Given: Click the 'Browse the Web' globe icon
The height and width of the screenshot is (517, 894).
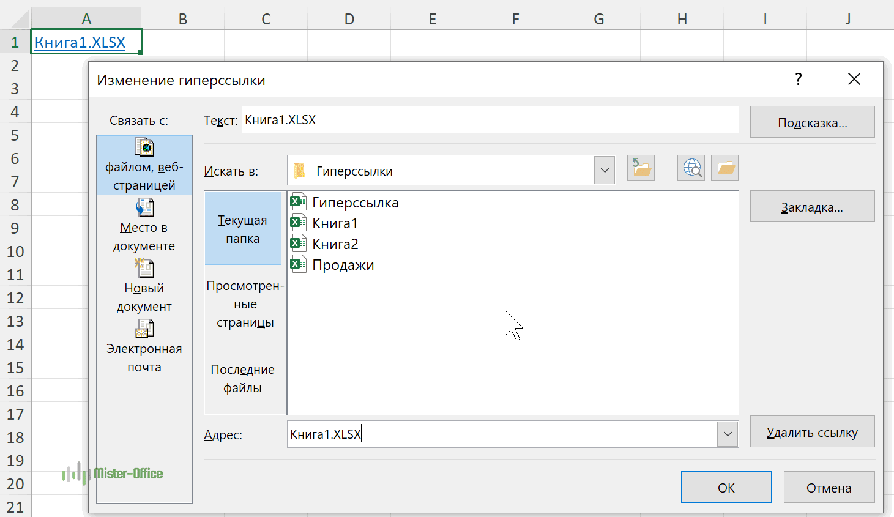Looking at the screenshot, I should 691,168.
